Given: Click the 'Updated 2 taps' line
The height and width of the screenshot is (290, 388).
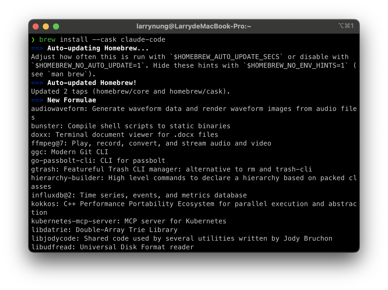Looking at the screenshot, I should pos(131,92).
